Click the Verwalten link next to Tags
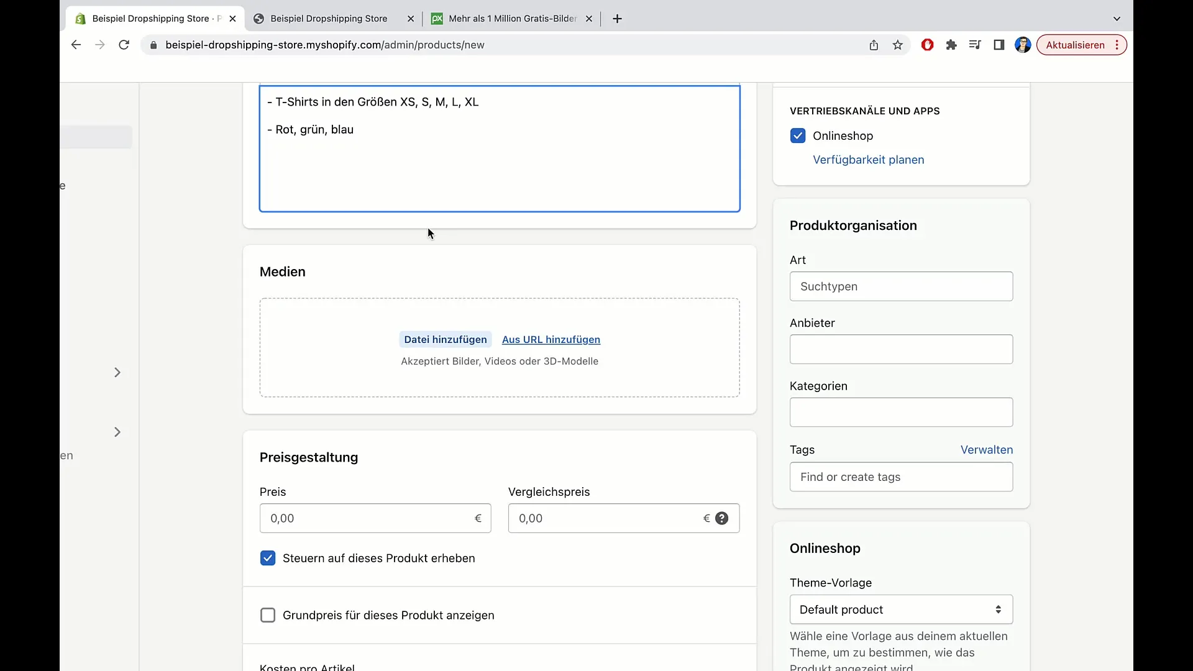This screenshot has height=671, width=1193. [x=987, y=450]
